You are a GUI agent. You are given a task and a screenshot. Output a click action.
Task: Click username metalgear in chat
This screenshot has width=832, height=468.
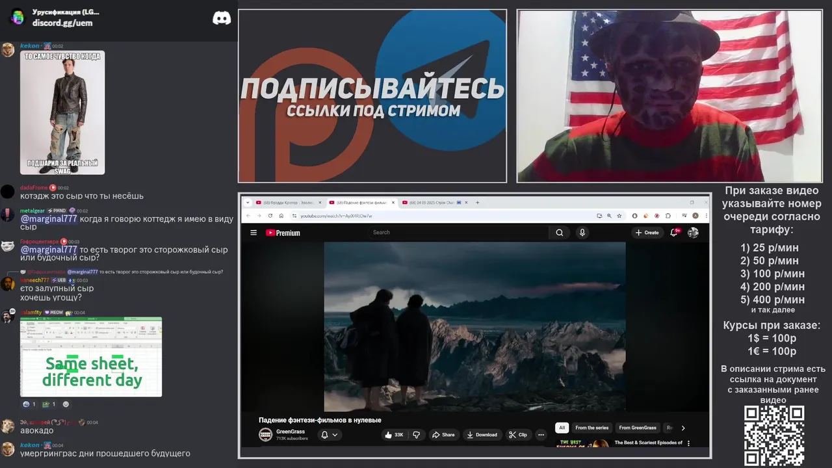coord(32,211)
